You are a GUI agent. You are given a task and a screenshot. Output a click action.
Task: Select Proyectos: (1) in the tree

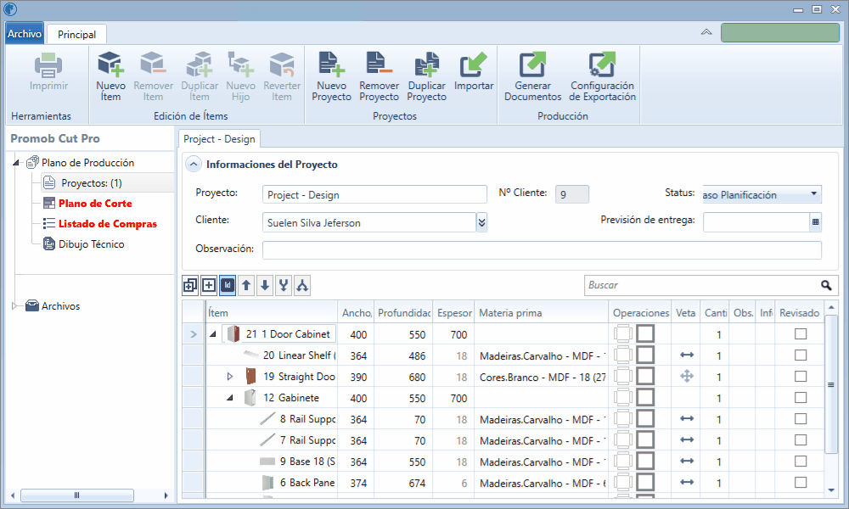coord(92,183)
